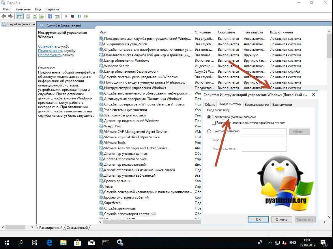Open the Help toolbar icon

tap(50, 16)
